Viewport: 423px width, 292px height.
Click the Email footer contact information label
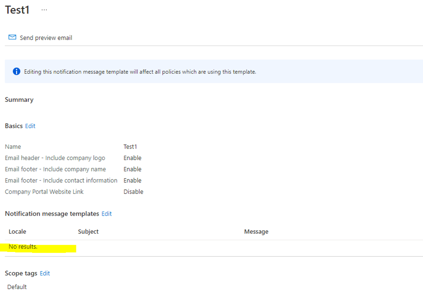[61, 180]
